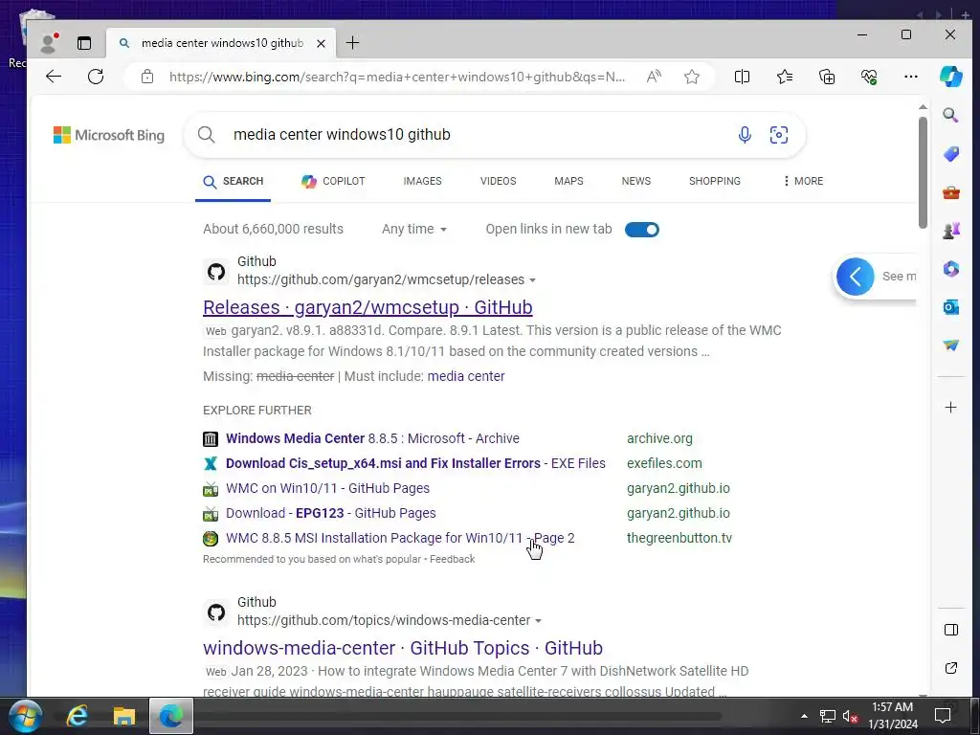Open sidebar Microsoft 365 icon
This screenshot has height=735, width=980.
coord(950,269)
